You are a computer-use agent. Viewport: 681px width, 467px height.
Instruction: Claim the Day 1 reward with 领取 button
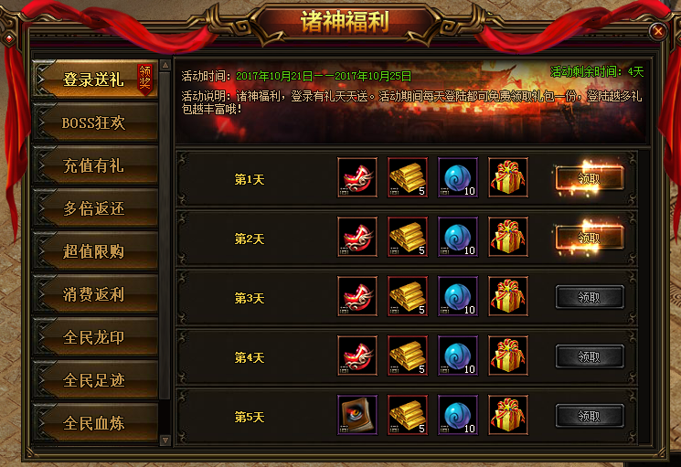(x=590, y=178)
